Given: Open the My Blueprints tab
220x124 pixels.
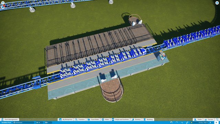Looking at the screenshot, I should 66,120.
